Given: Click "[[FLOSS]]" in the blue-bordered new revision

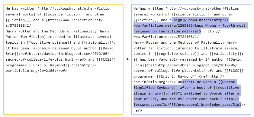Looking at the screenshot, I should pos(234,71).
